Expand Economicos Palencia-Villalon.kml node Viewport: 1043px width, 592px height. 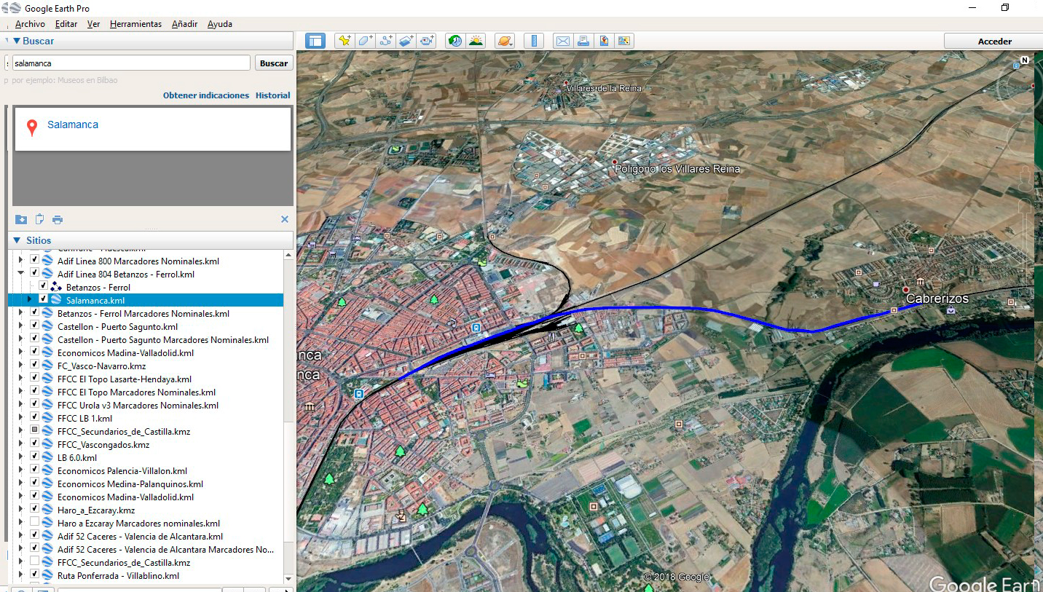[x=20, y=470]
